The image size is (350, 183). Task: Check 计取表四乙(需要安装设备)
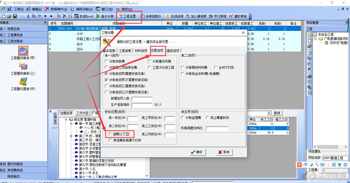click(106, 86)
